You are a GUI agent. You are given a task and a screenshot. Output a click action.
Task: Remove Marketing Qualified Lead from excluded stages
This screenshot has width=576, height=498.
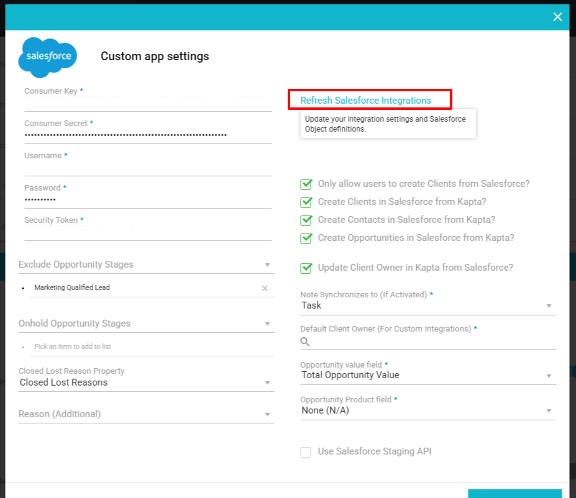(265, 288)
